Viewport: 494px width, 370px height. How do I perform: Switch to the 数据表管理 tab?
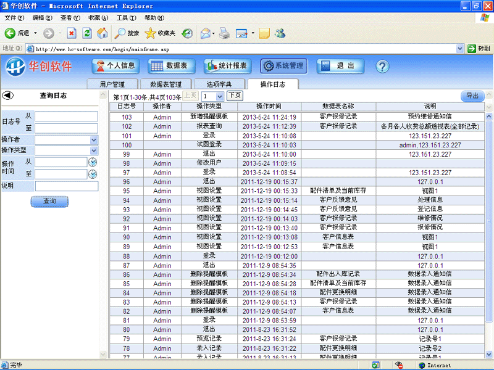165,84
